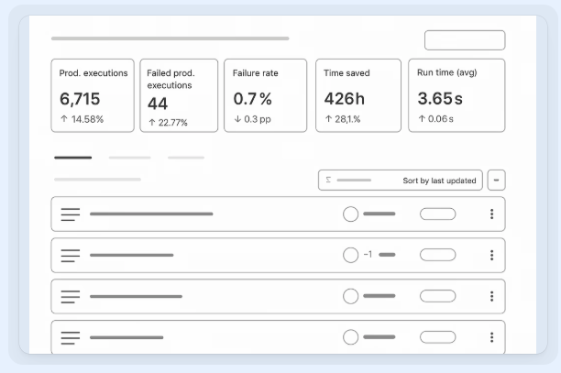Open the three-dot menu on the third row
Image resolution: width=561 pixels, height=373 pixels.
click(x=491, y=296)
